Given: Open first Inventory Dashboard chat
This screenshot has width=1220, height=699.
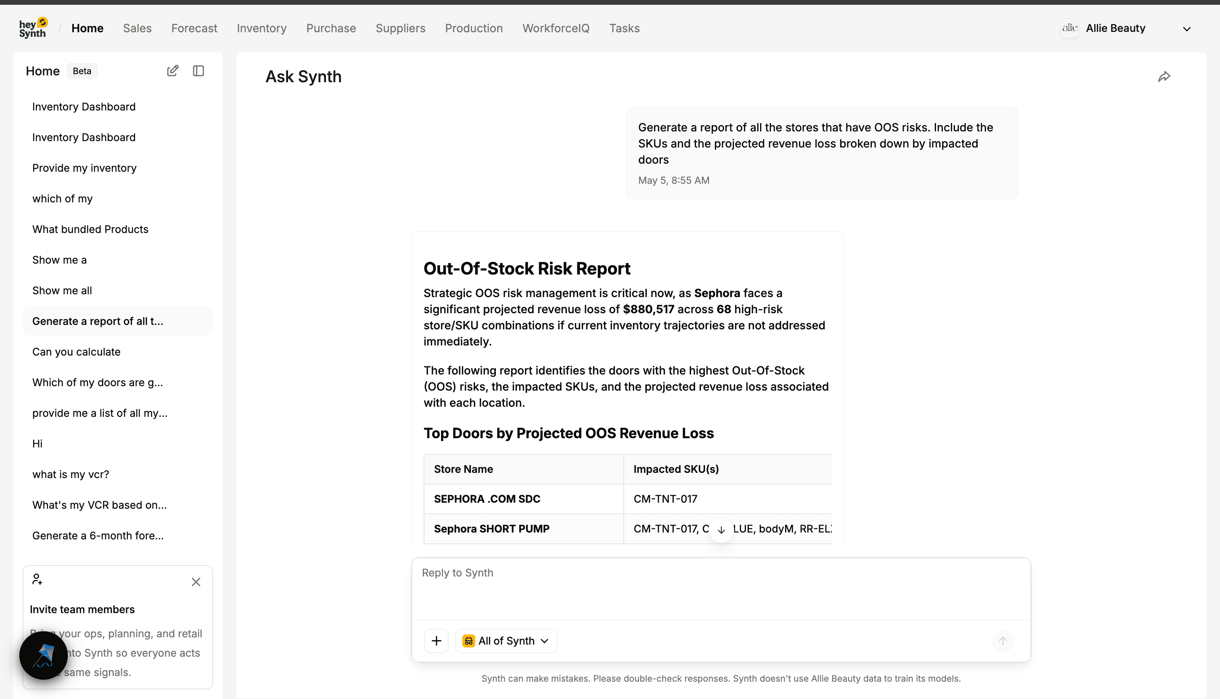Looking at the screenshot, I should (x=118, y=106).
